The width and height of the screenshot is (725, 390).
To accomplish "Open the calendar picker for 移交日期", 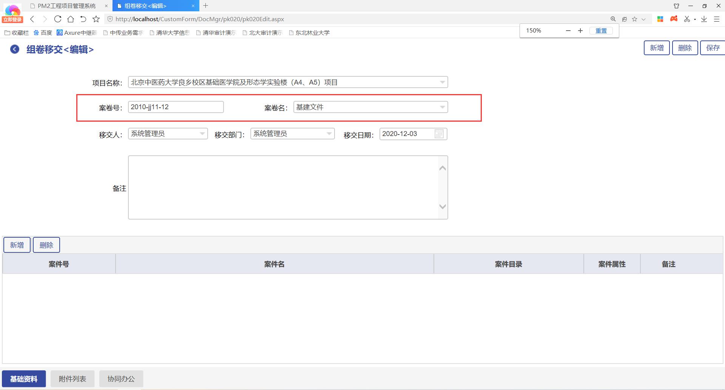I will [439, 134].
